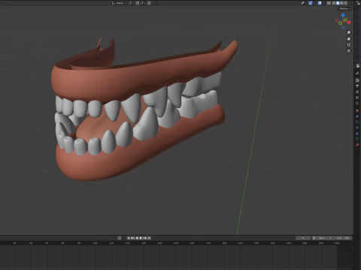The image size is (361, 270).
Task: Switch perspective/orthographic with grid icon
Action: 348,51
